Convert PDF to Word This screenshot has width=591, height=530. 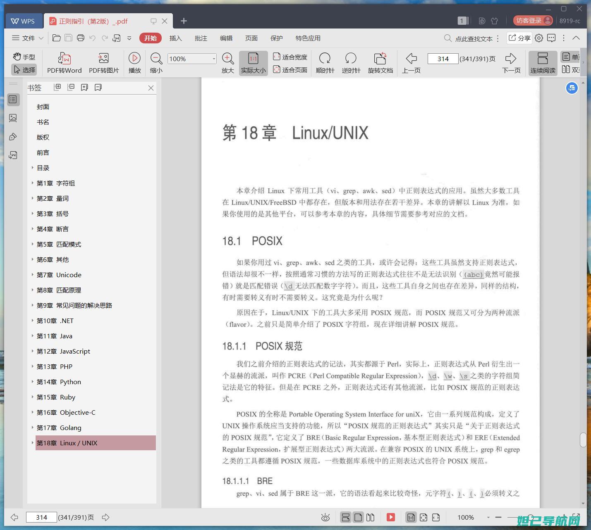[x=64, y=63]
